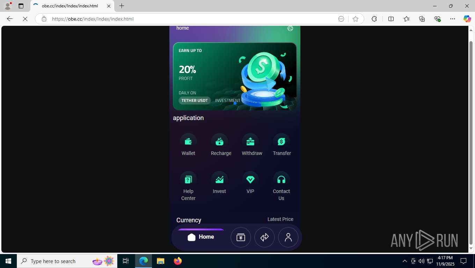Click the vertical scrollbar thumb
Screen dimensions: 475x268
(471, 142)
